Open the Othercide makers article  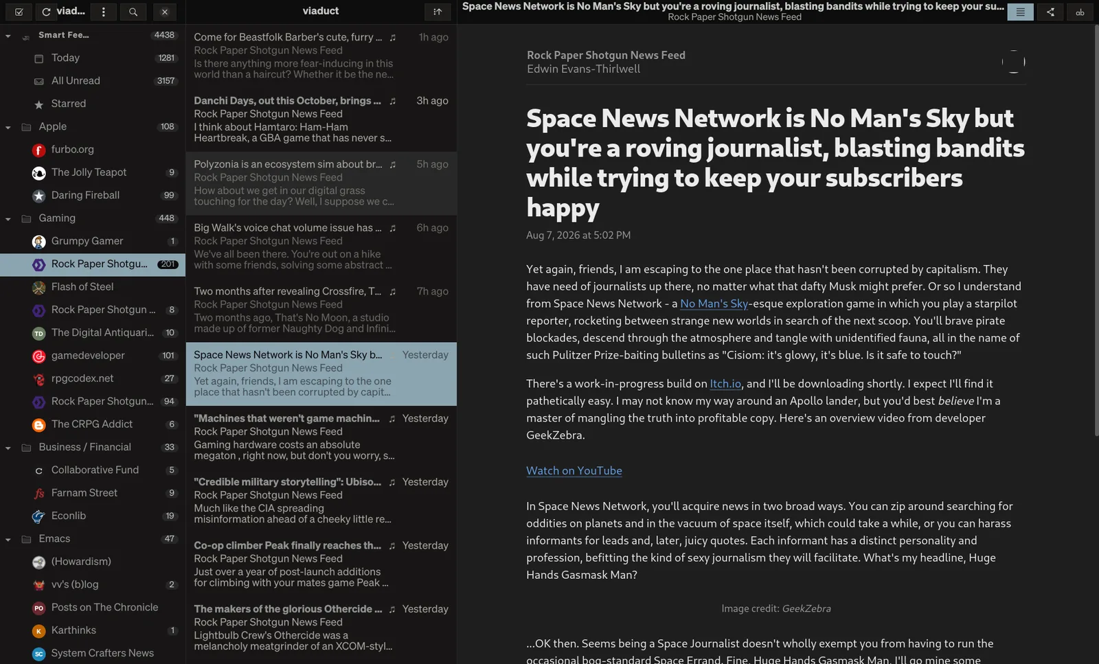321,628
